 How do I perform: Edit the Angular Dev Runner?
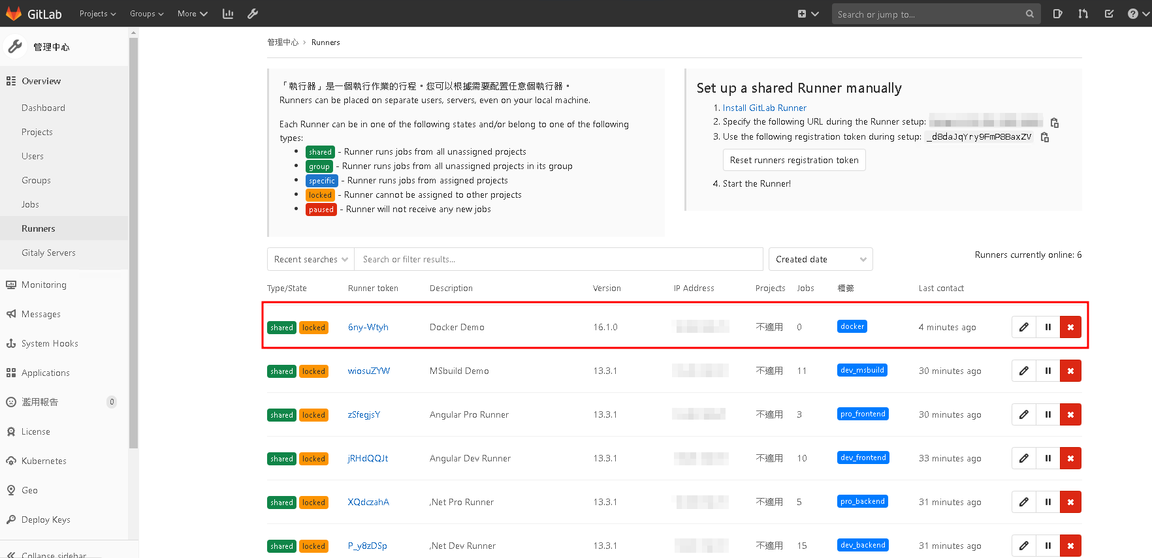(x=1024, y=458)
